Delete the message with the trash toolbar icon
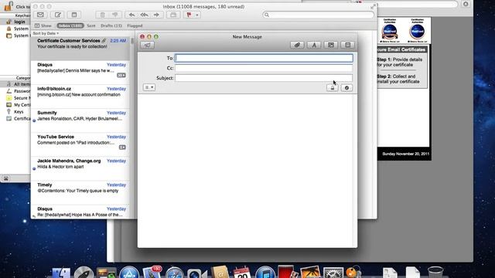This screenshot has width=495, height=278. pyautogui.click(x=103, y=15)
